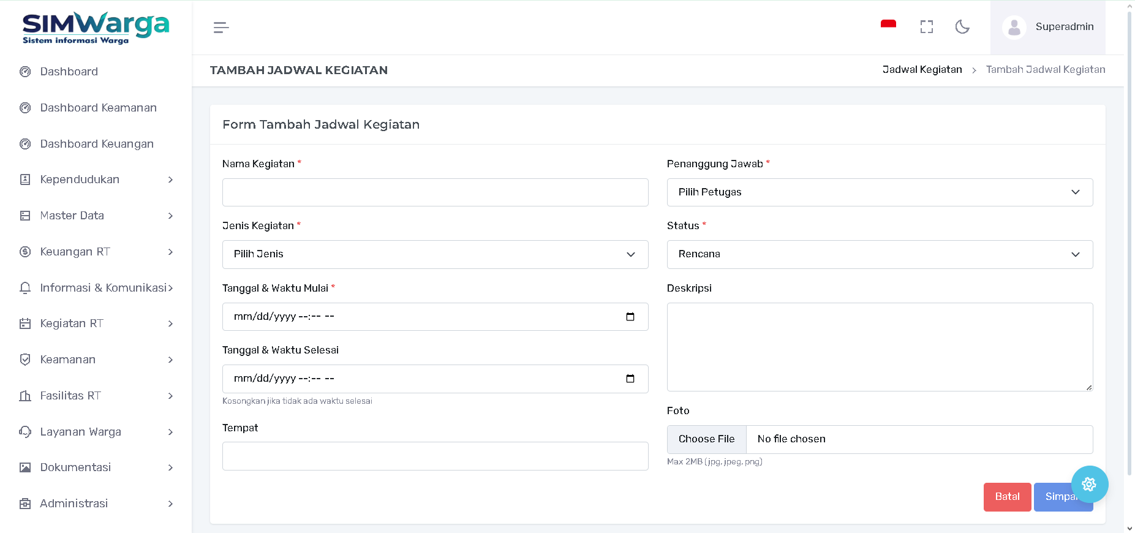The height and width of the screenshot is (533, 1135).
Task: Open Dashboard Keamanan from sidebar
Action: pyautogui.click(x=98, y=108)
